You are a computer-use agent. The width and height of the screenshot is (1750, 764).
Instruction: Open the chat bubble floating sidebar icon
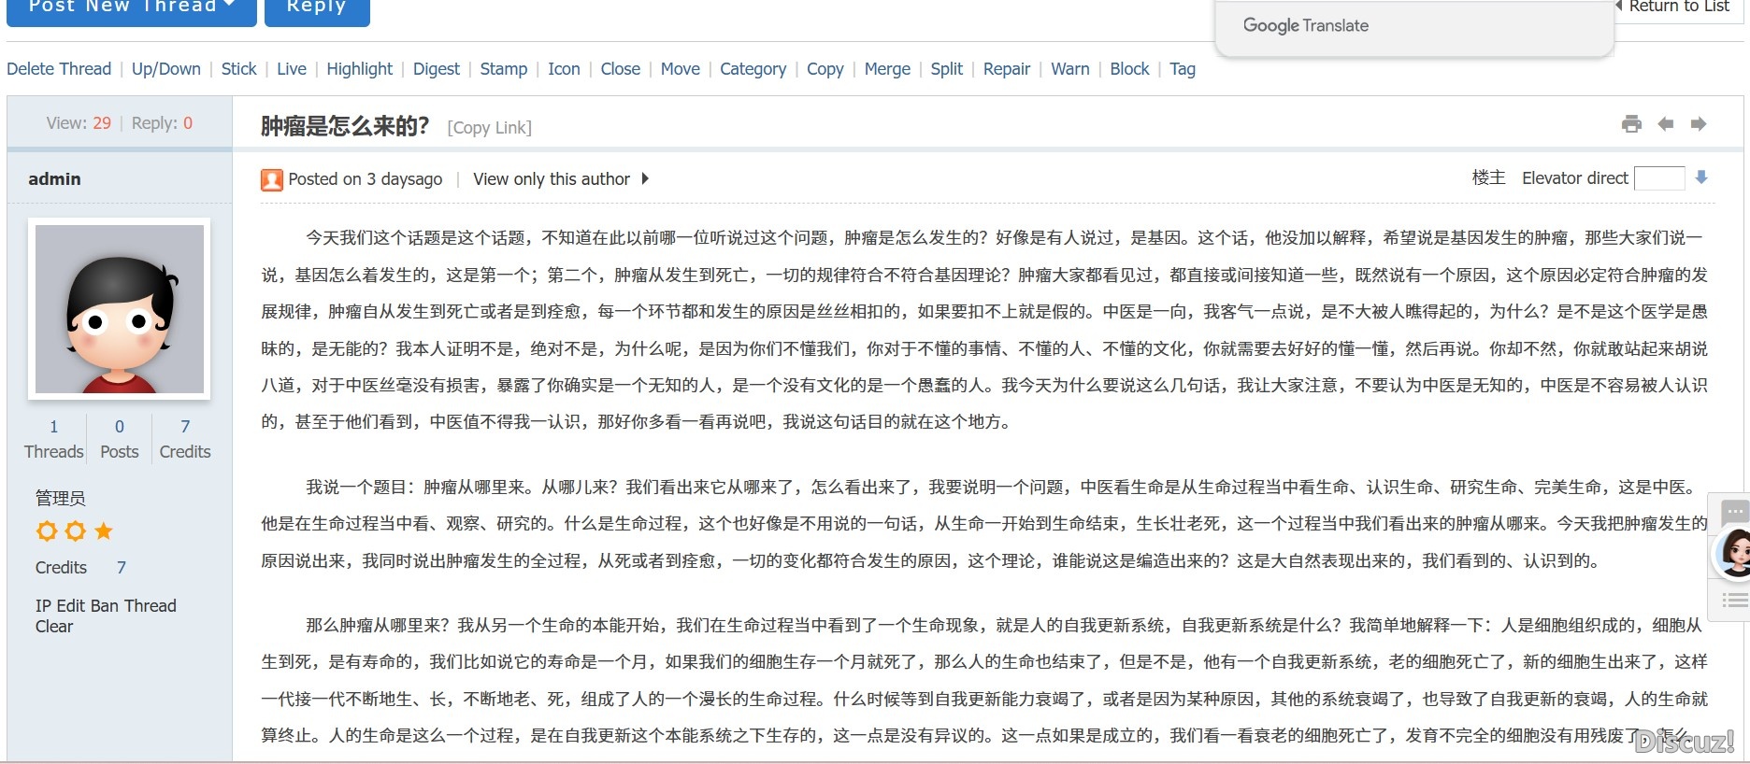(1734, 512)
